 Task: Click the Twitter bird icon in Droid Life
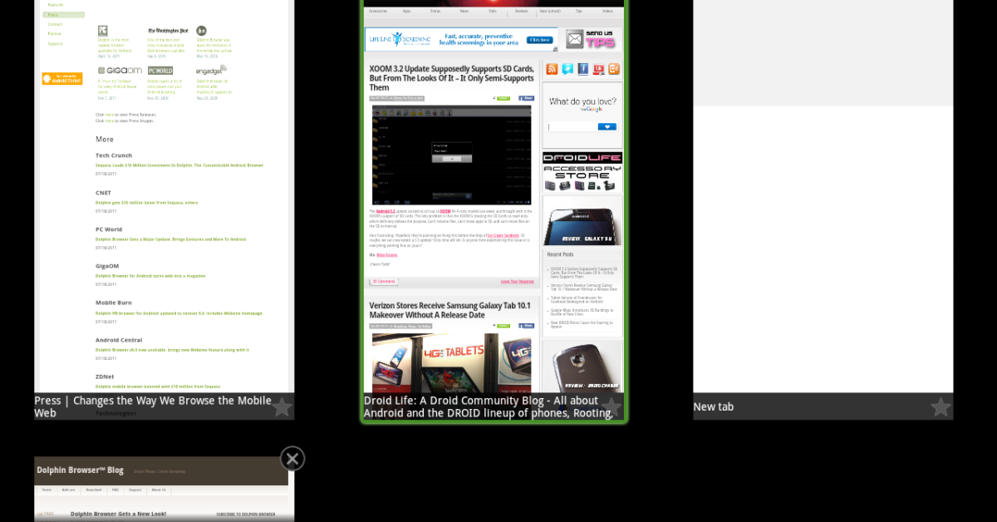[x=567, y=69]
